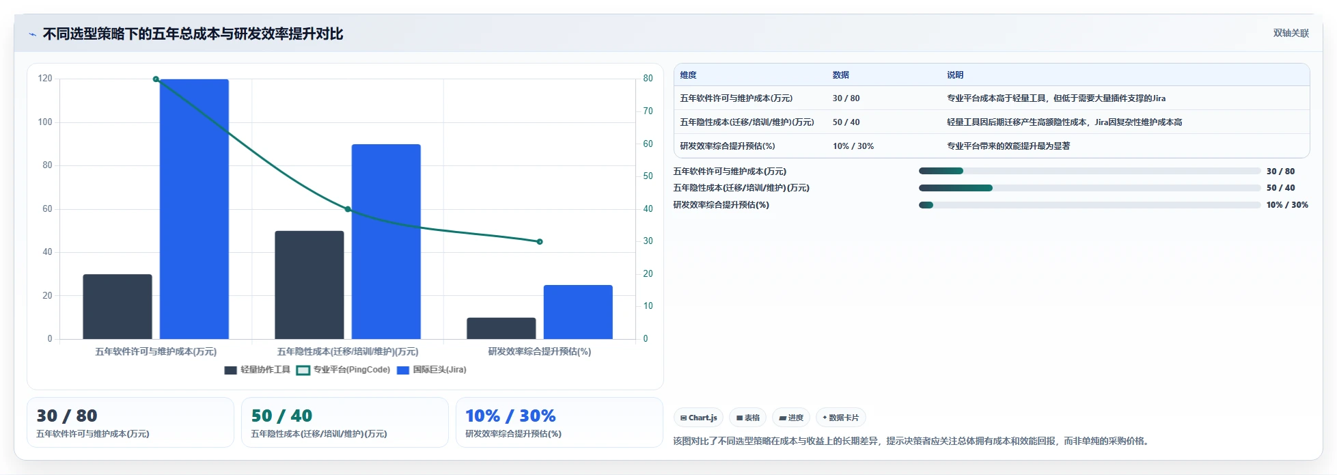Click the 五年软件许可与维护成本 progress bar
This screenshot has width=1337, height=475.
click(1090, 171)
